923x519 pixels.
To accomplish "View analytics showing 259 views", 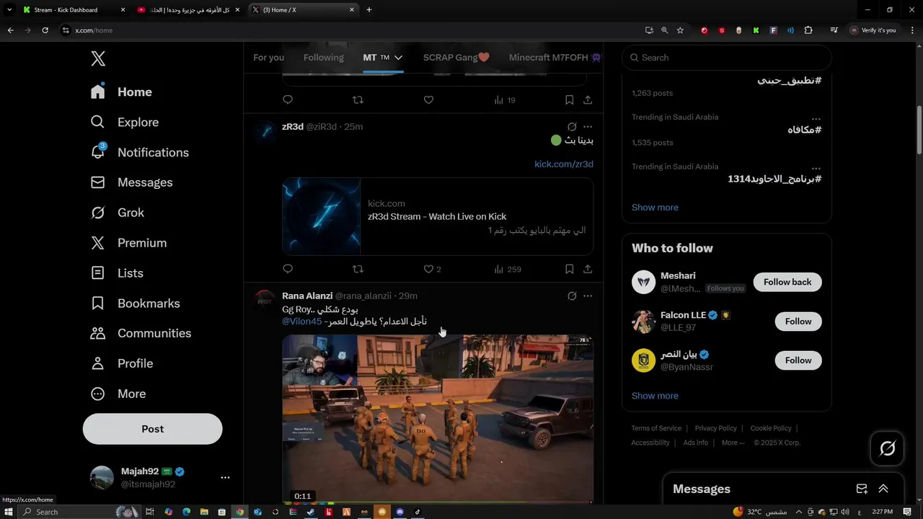I will pos(508,269).
